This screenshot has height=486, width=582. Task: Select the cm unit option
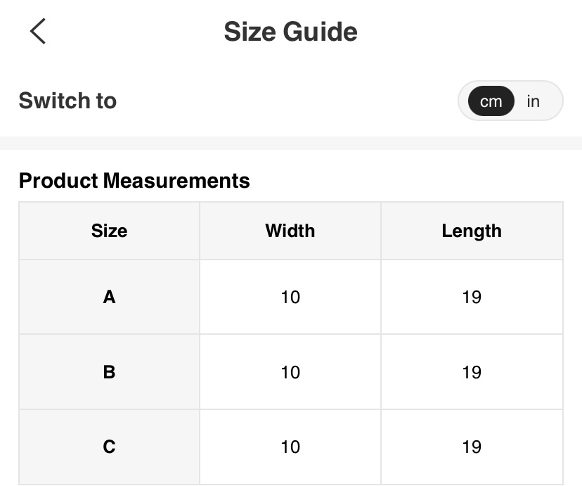point(491,101)
